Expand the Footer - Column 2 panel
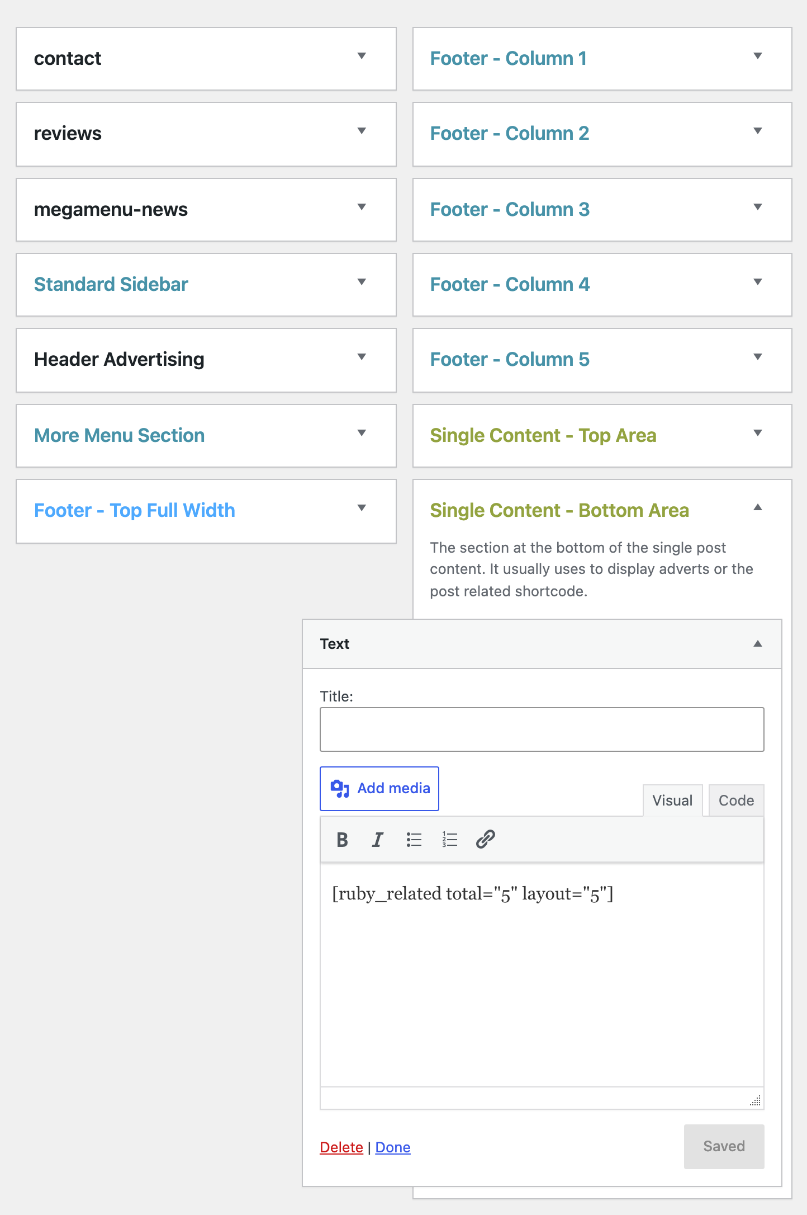The image size is (807, 1215). (x=758, y=131)
